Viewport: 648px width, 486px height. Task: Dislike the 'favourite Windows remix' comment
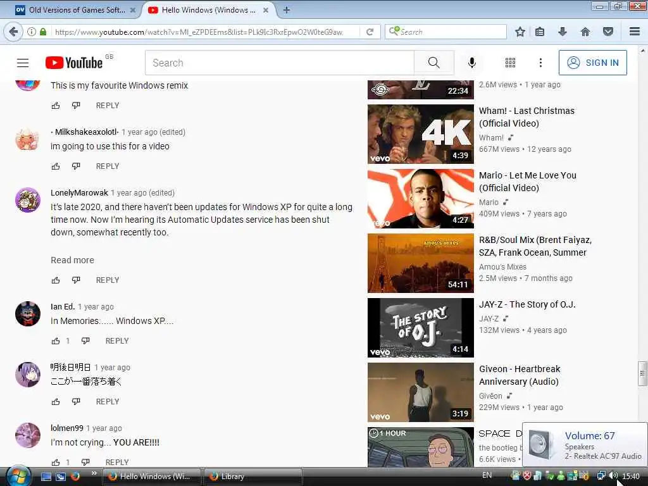pyautogui.click(x=76, y=106)
